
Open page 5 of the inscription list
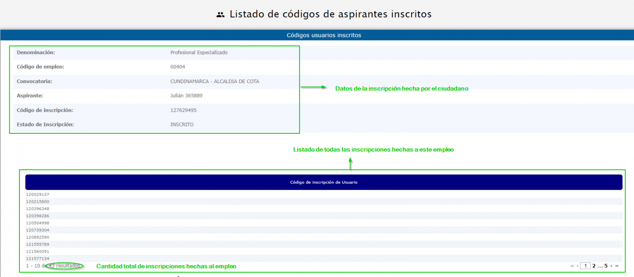point(606,266)
